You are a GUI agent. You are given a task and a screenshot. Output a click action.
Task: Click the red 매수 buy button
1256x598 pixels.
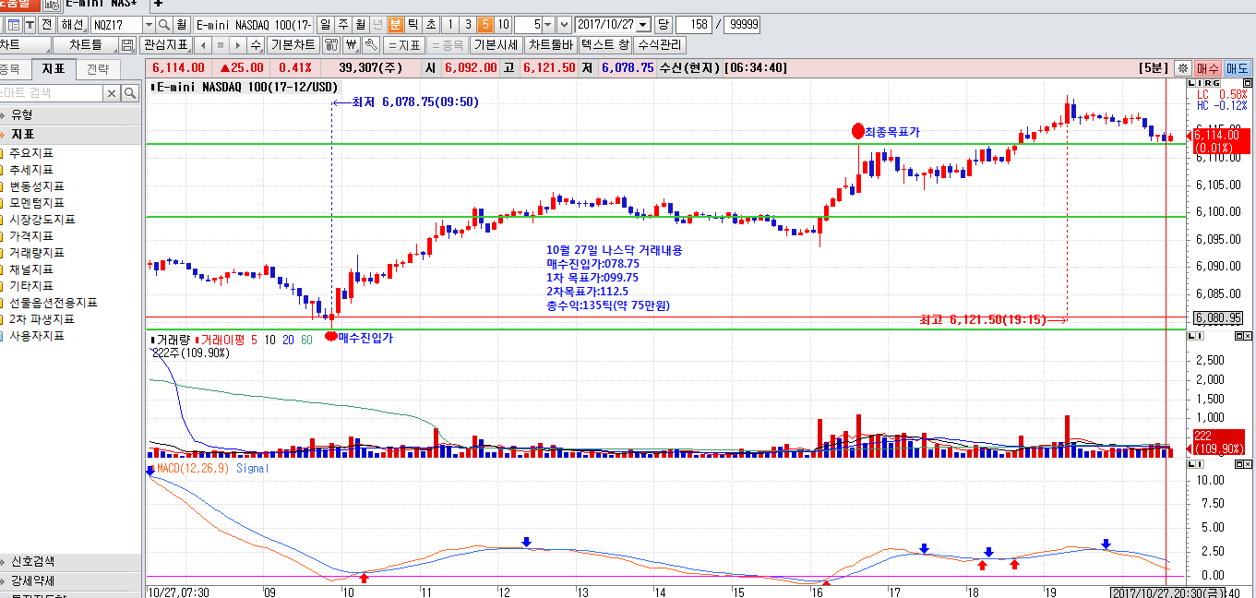coord(1208,67)
